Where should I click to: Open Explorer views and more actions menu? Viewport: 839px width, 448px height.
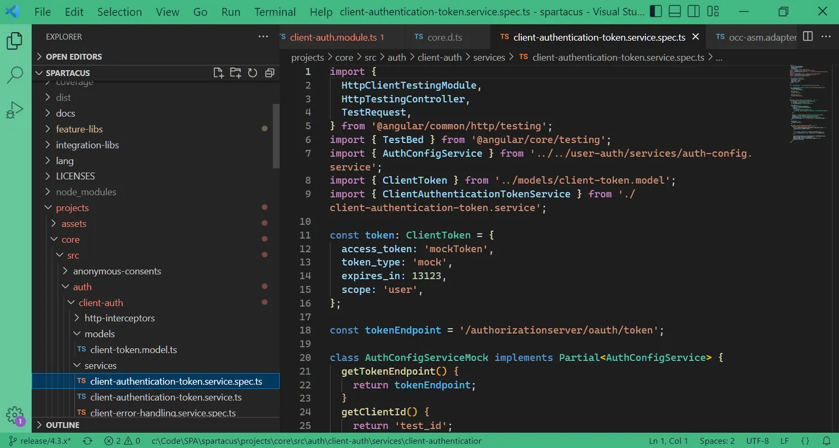click(x=263, y=37)
